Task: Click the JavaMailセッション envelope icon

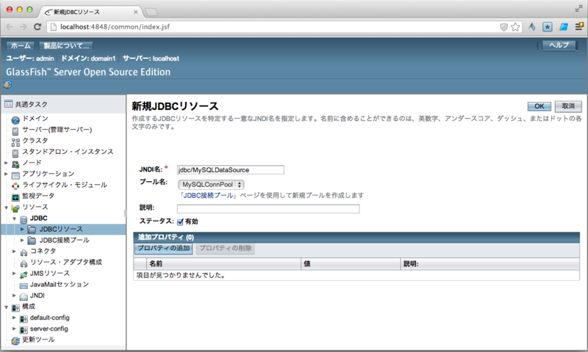Action: [x=24, y=285]
